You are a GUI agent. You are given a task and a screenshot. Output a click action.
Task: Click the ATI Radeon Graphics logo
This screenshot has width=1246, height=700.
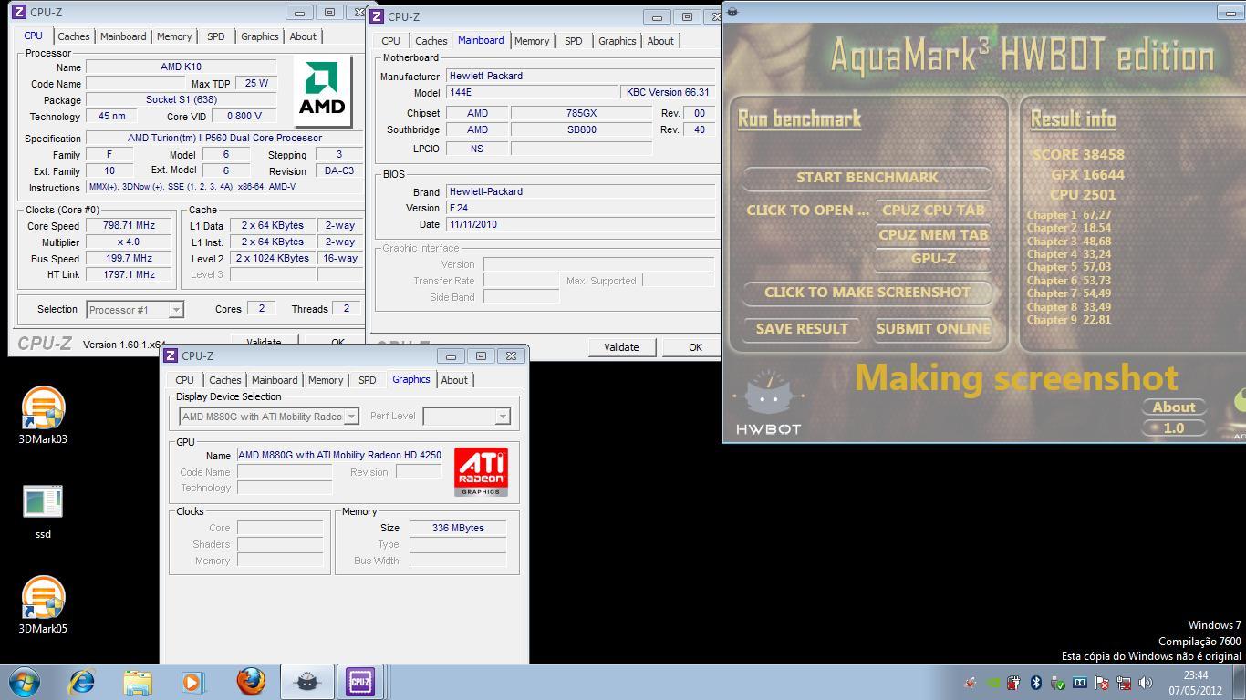(x=481, y=472)
